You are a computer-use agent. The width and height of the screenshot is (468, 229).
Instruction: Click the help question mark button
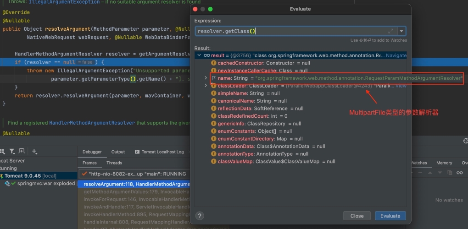[x=200, y=216]
